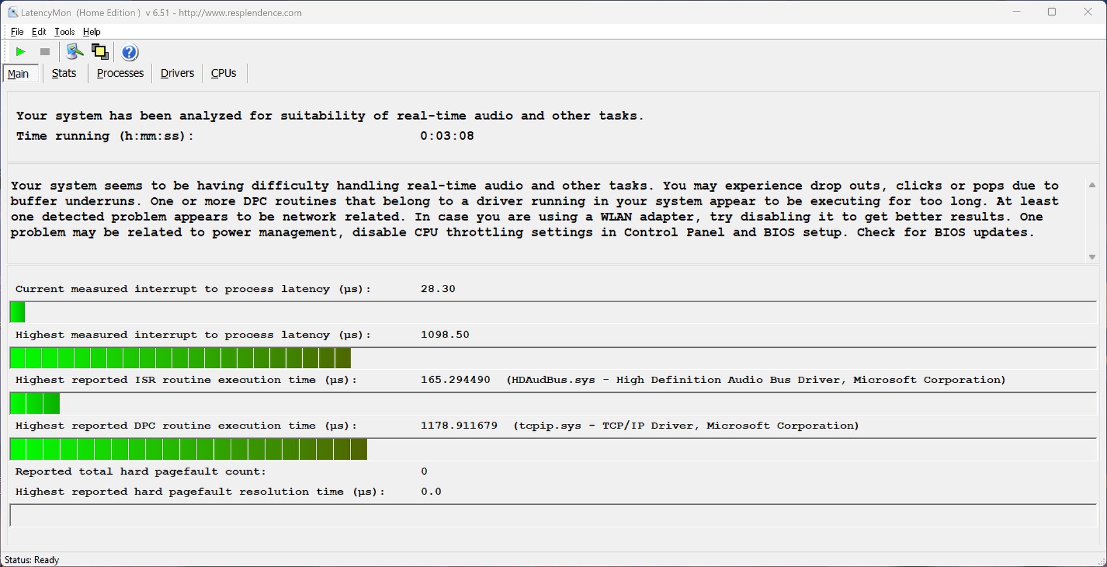Click the overlapping yellow squares toolbar icon
The image size is (1107, 567).
click(100, 52)
